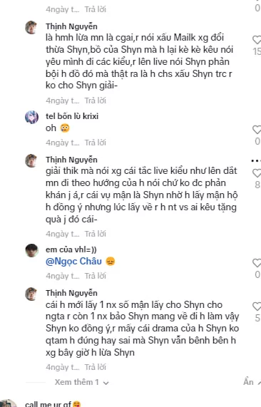The height and width of the screenshot is (407, 261).
Task: Open em của vhl=)) profile avatar
Action: 31,250
